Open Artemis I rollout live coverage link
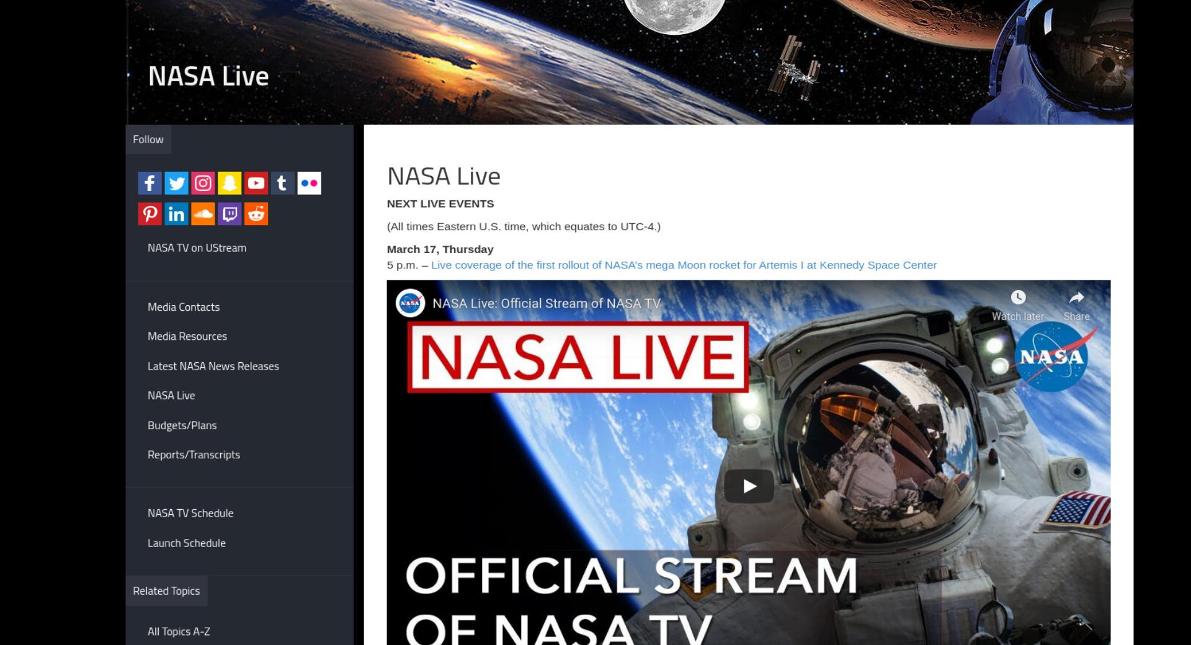 [684, 265]
